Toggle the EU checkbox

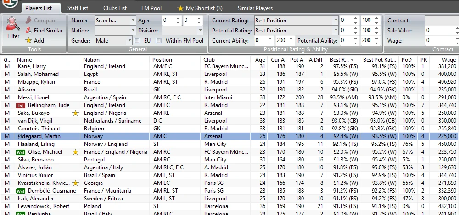[137, 41]
